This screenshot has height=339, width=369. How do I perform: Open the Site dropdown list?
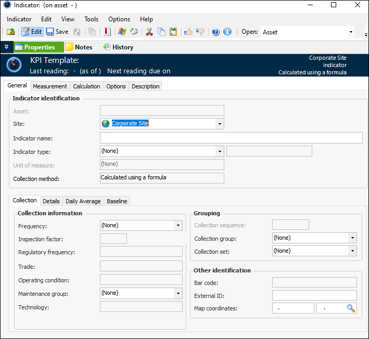tap(220, 124)
